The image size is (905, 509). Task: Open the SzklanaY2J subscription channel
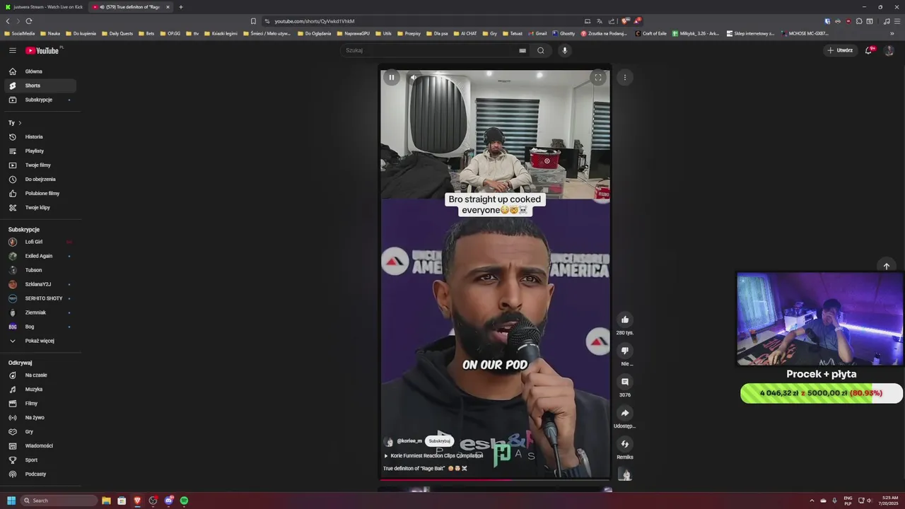click(40, 284)
